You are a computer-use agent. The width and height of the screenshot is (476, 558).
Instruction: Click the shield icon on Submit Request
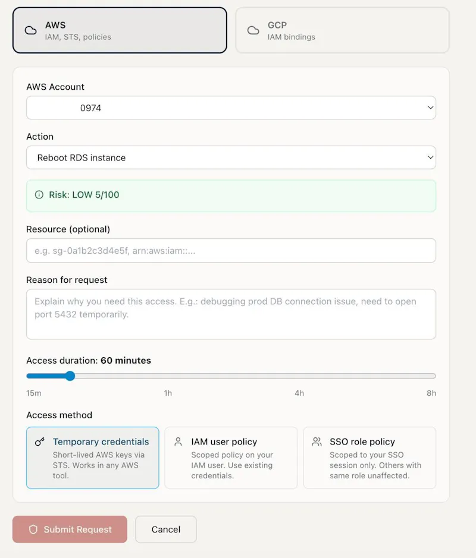click(x=33, y=529)
